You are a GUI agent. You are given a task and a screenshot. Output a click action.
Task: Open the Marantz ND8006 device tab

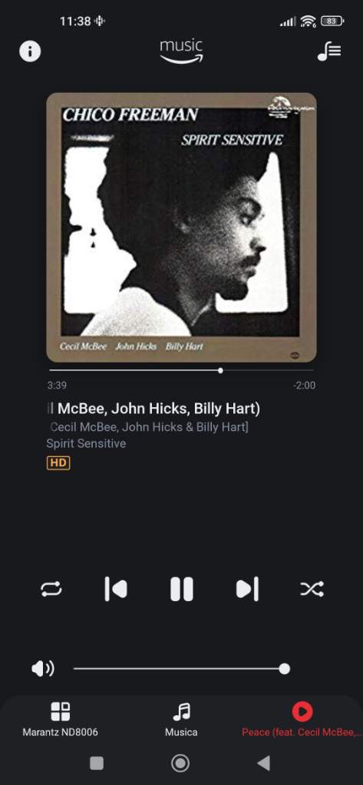click(60, 719)
